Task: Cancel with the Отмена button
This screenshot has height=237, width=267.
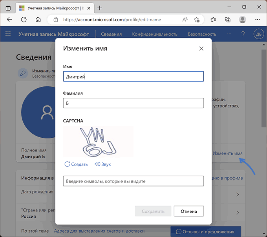Action: (189, 211)
